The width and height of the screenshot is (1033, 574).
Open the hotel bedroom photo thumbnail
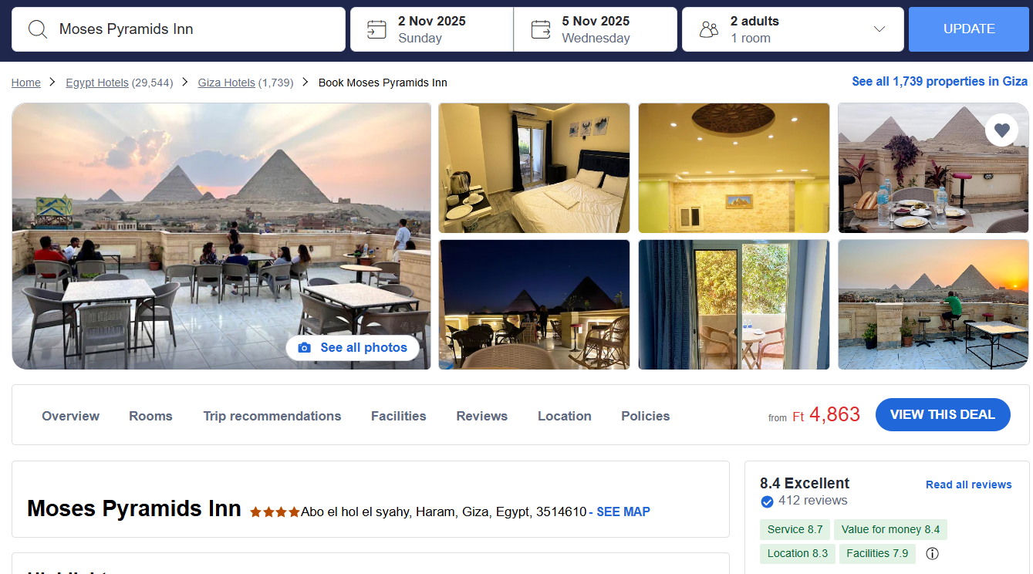(534, 167)
